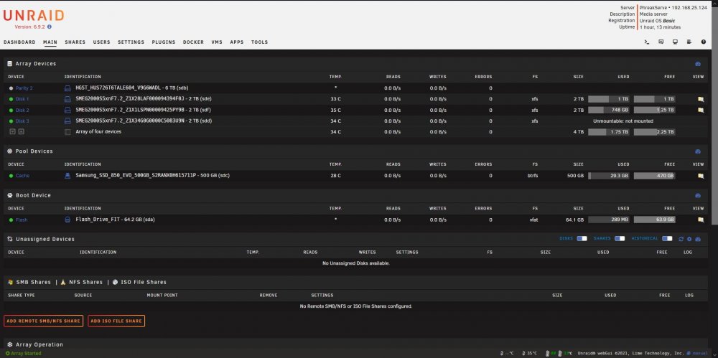This screenshot has height=358, width=718.
Task: Toggle the Shares switch in Unassigned Devices
Action: pyautogui.click(x=620, y=238)
